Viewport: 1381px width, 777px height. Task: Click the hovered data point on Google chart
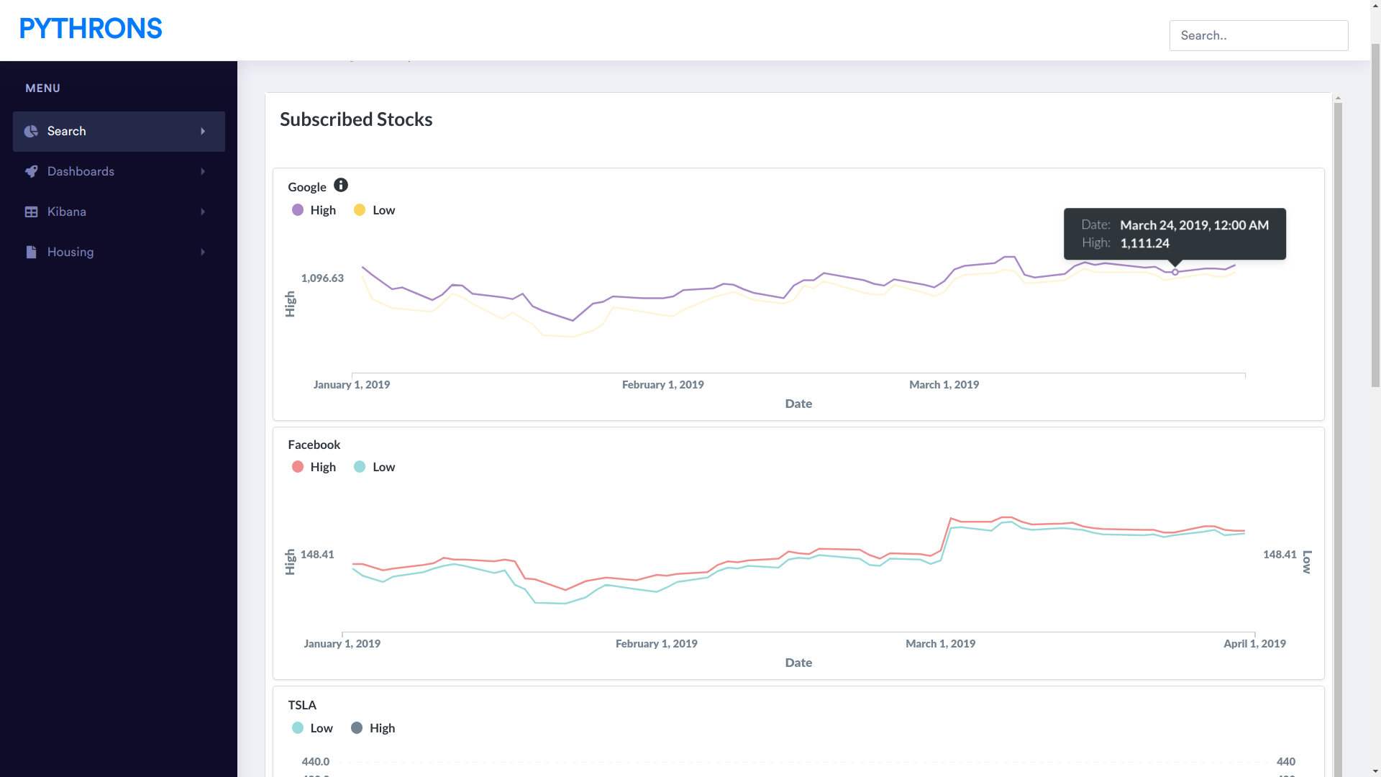pos(1175,272)
